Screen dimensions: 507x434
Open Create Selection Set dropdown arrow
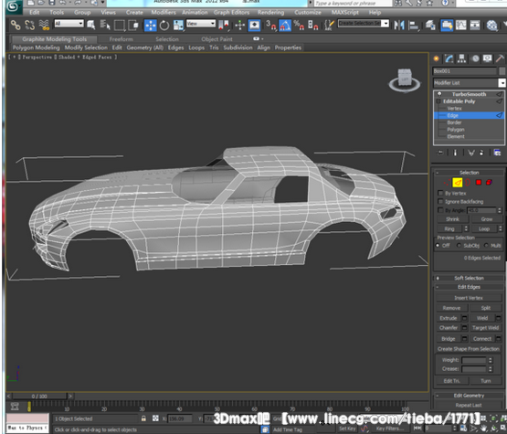coord(386,23)
